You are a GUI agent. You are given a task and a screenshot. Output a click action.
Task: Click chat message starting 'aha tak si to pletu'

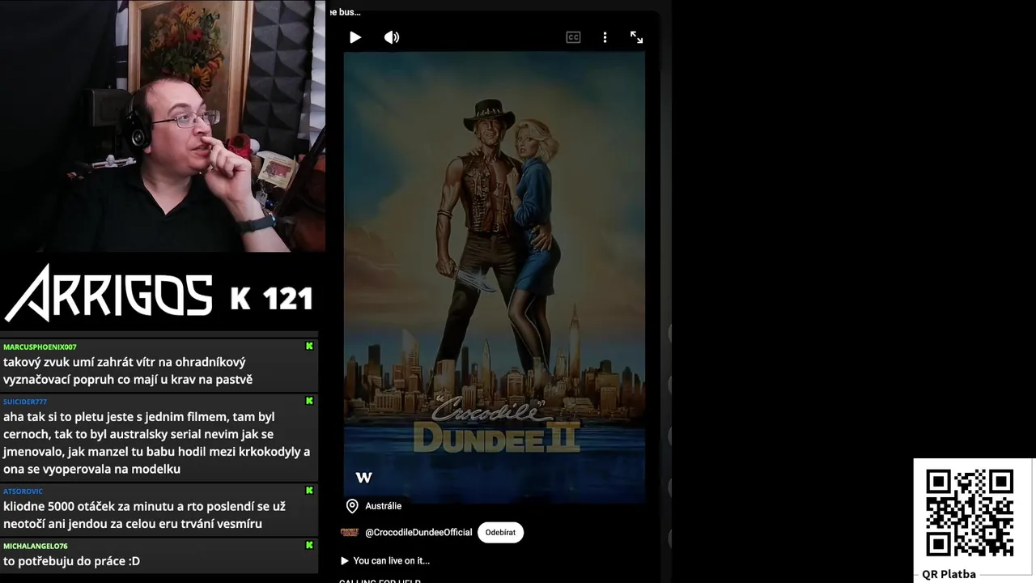(x=156, y=443)
